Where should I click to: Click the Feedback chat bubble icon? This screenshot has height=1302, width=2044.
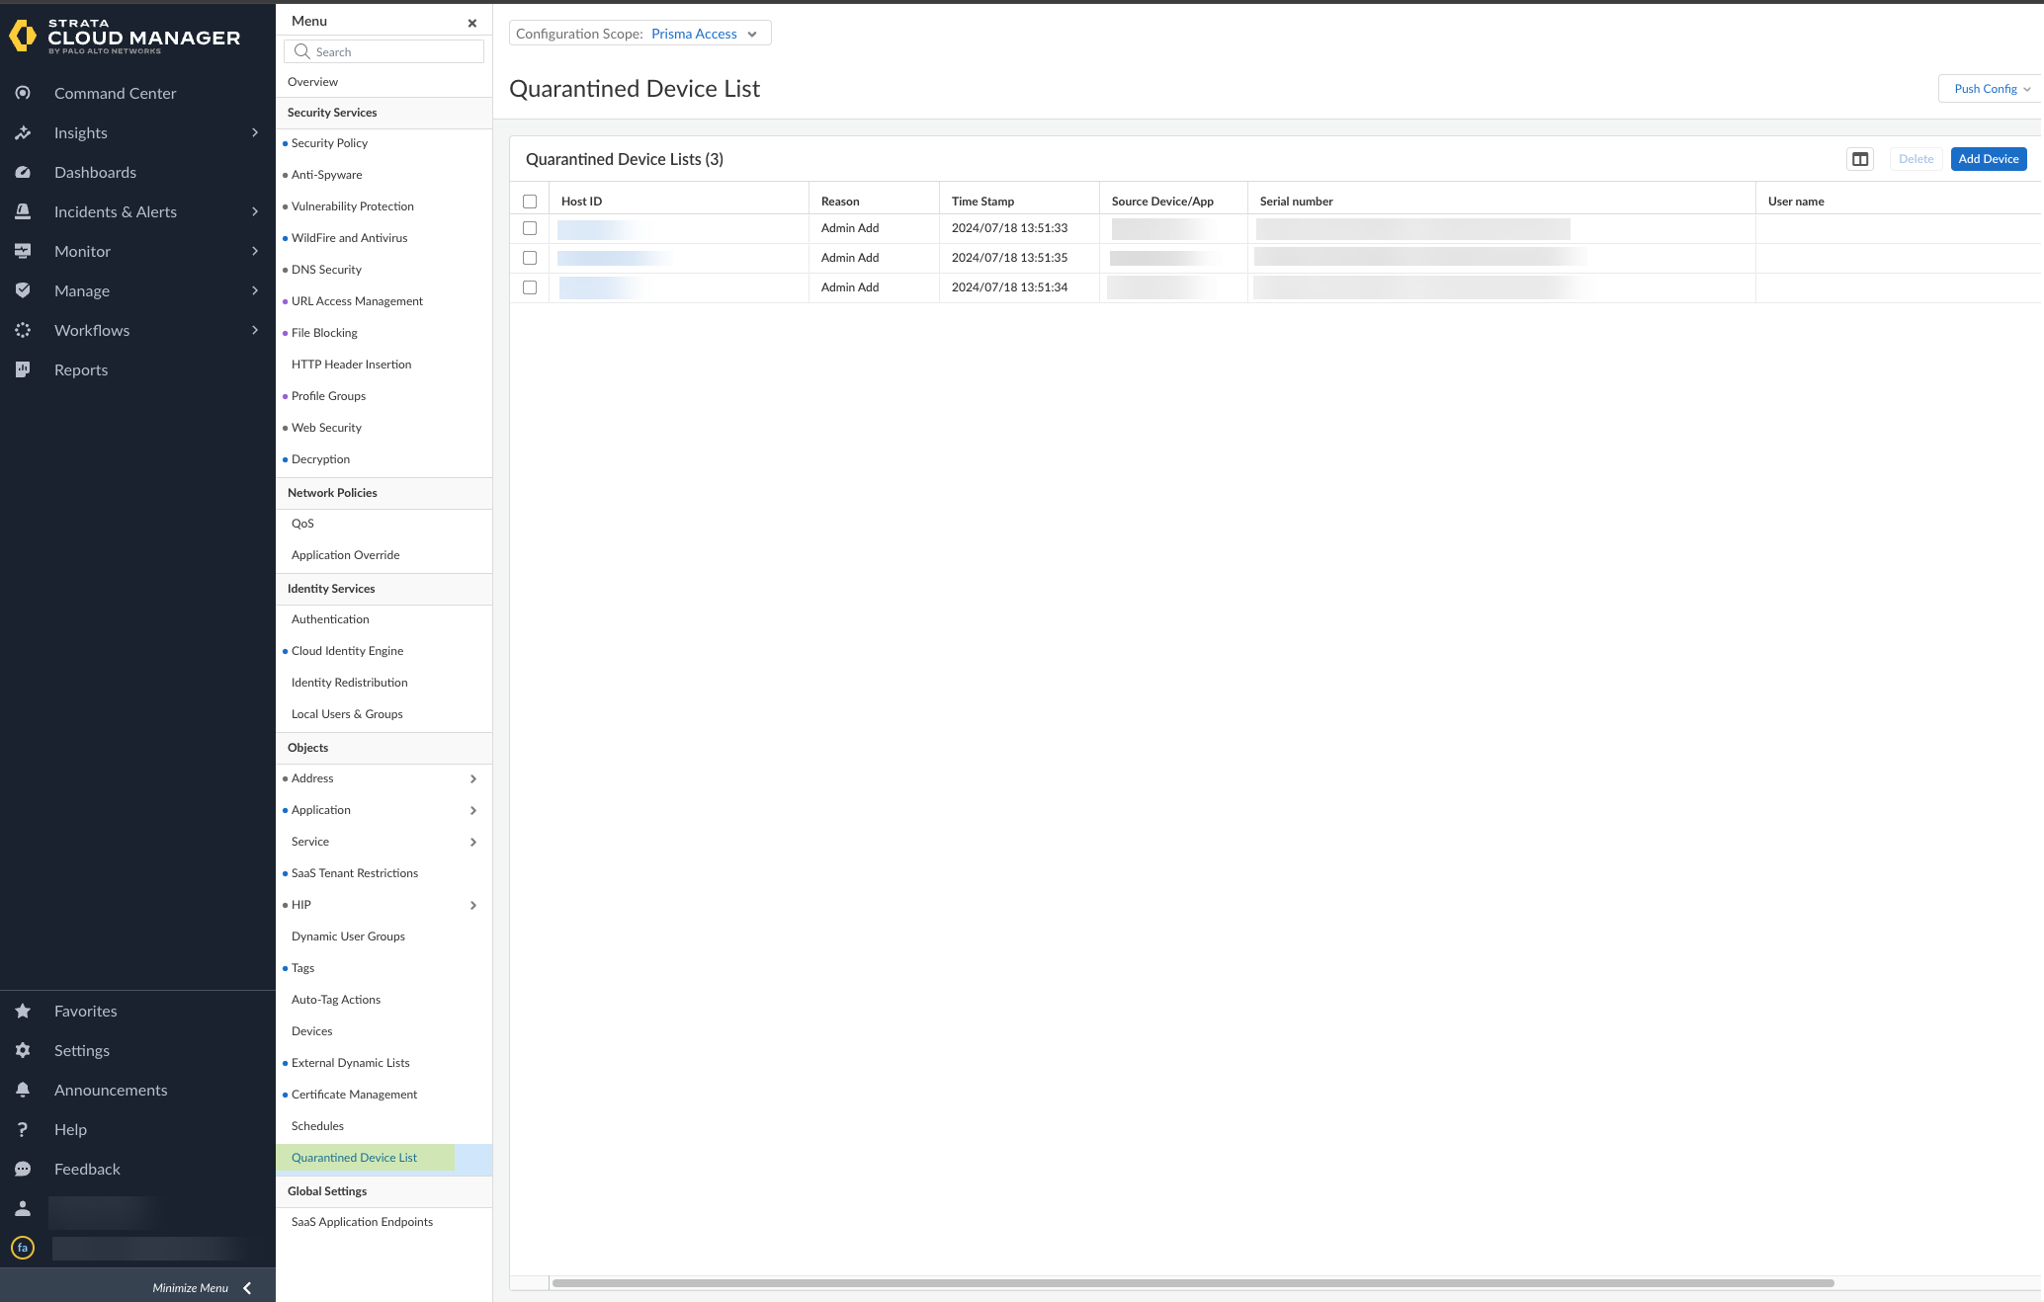[x=23, y=1169]
